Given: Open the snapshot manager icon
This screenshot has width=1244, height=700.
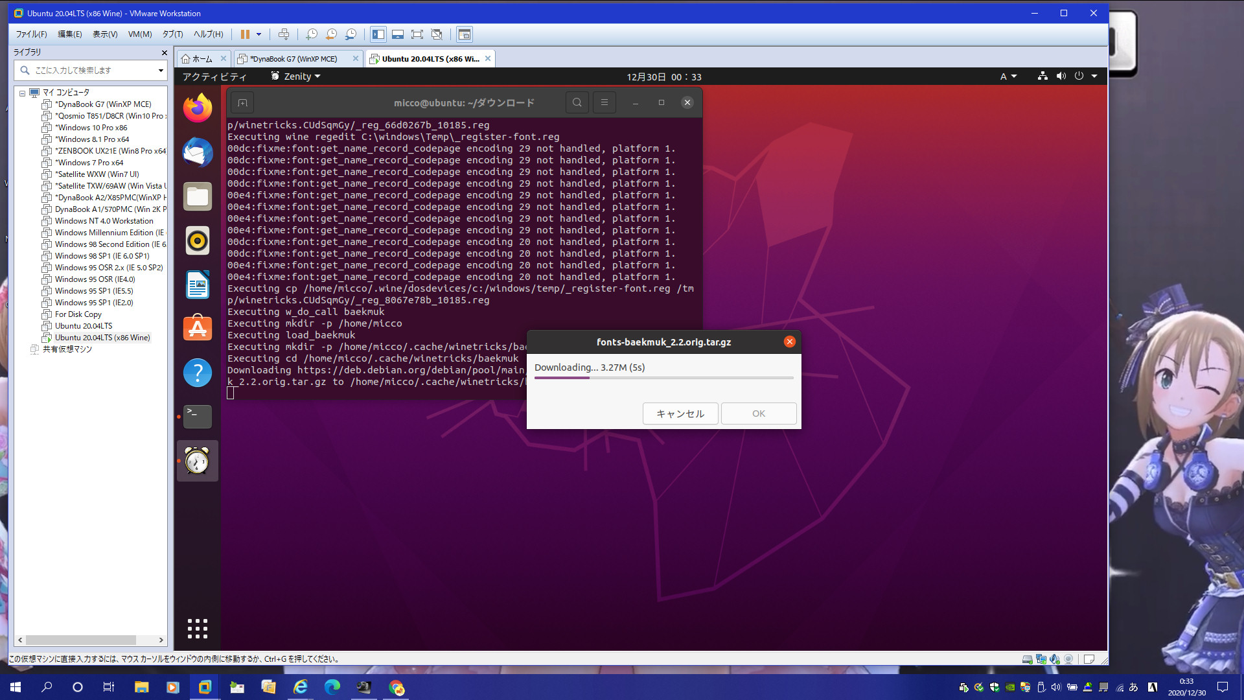Looking at the screenshot, I should pyautogui.click(x=351, y=34).
